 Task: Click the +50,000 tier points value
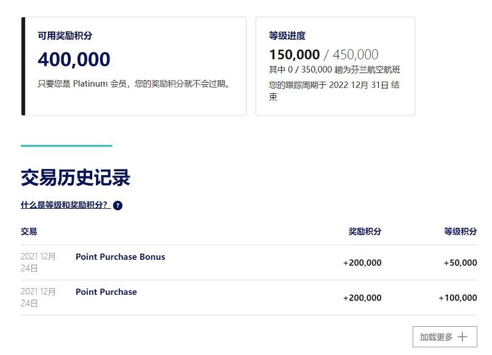pos(460,263)
